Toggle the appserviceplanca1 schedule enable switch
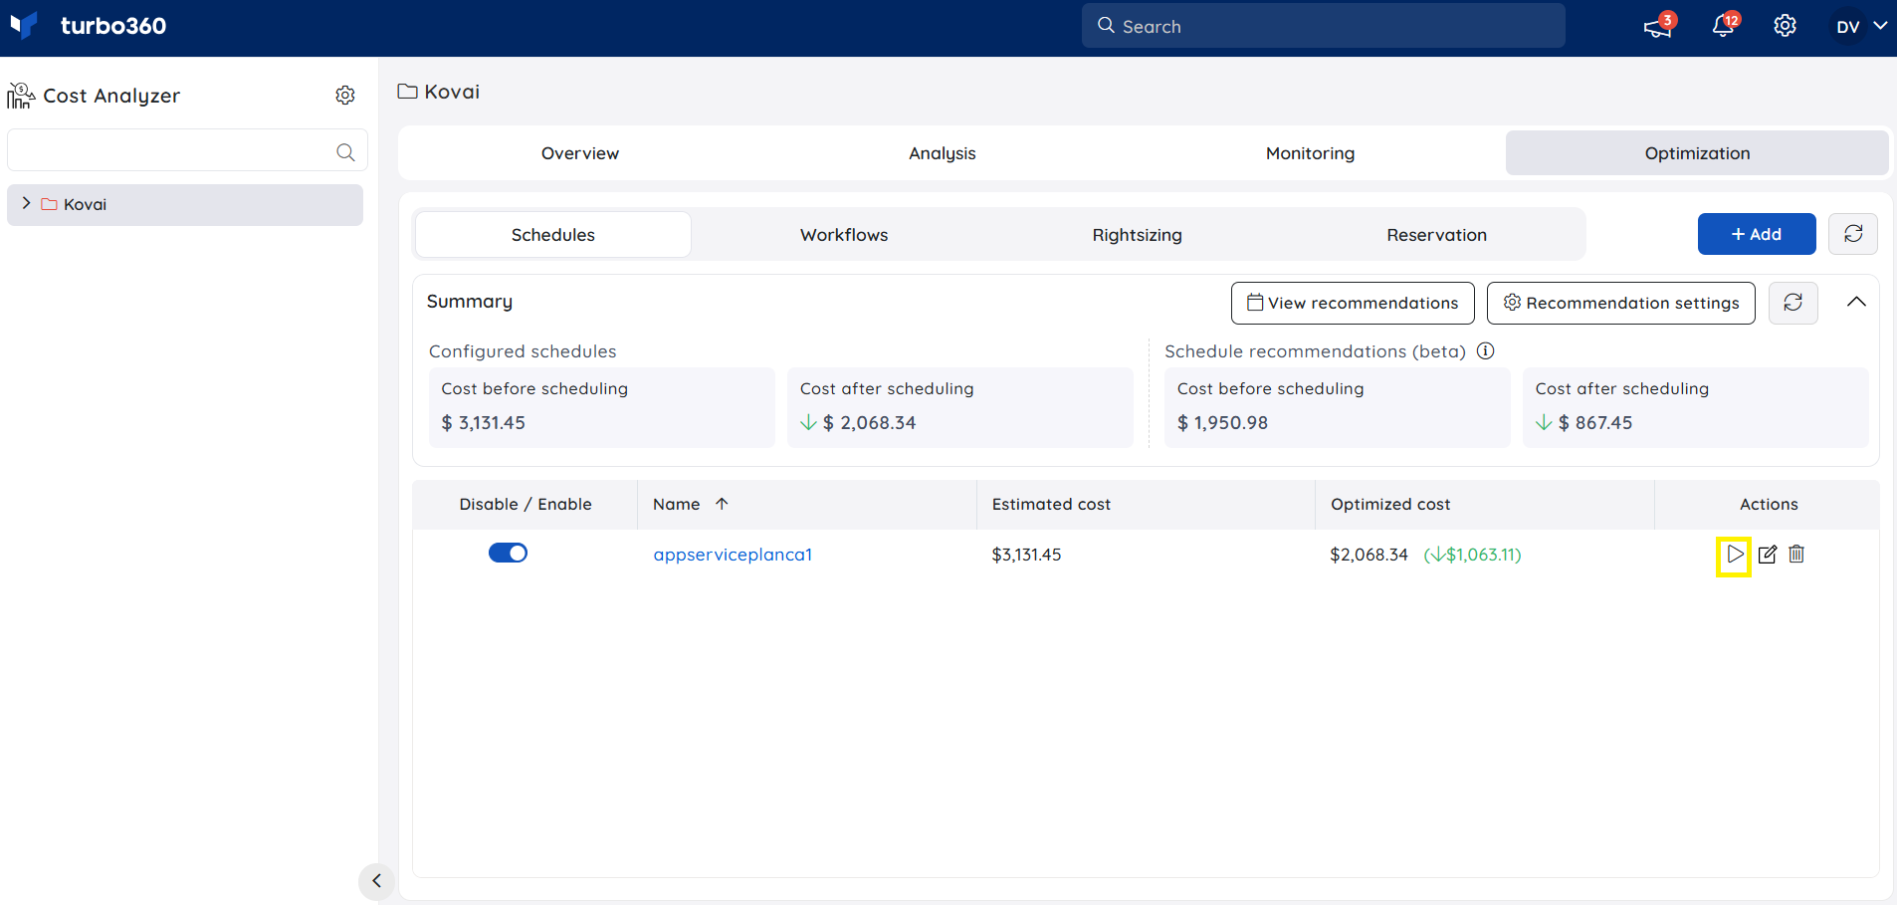The width and height of the screenshot is (1897, 905). click(508, 554)
